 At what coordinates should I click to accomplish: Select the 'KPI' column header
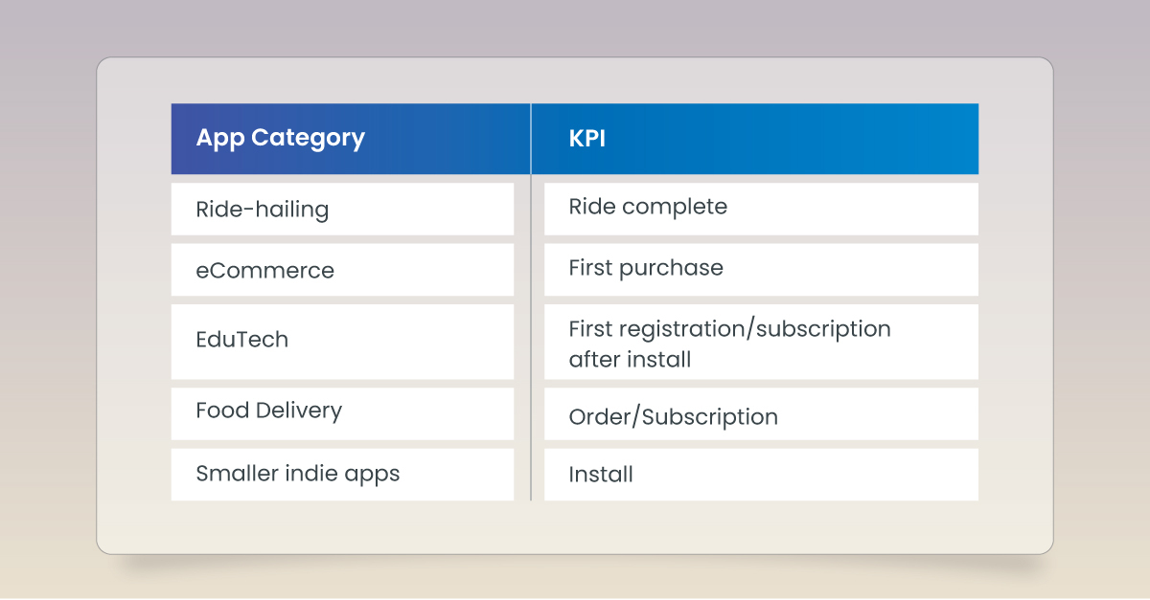(x=755, y=139)
